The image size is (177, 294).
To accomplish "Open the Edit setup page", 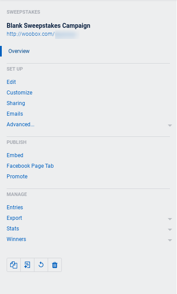I will 11,82.
